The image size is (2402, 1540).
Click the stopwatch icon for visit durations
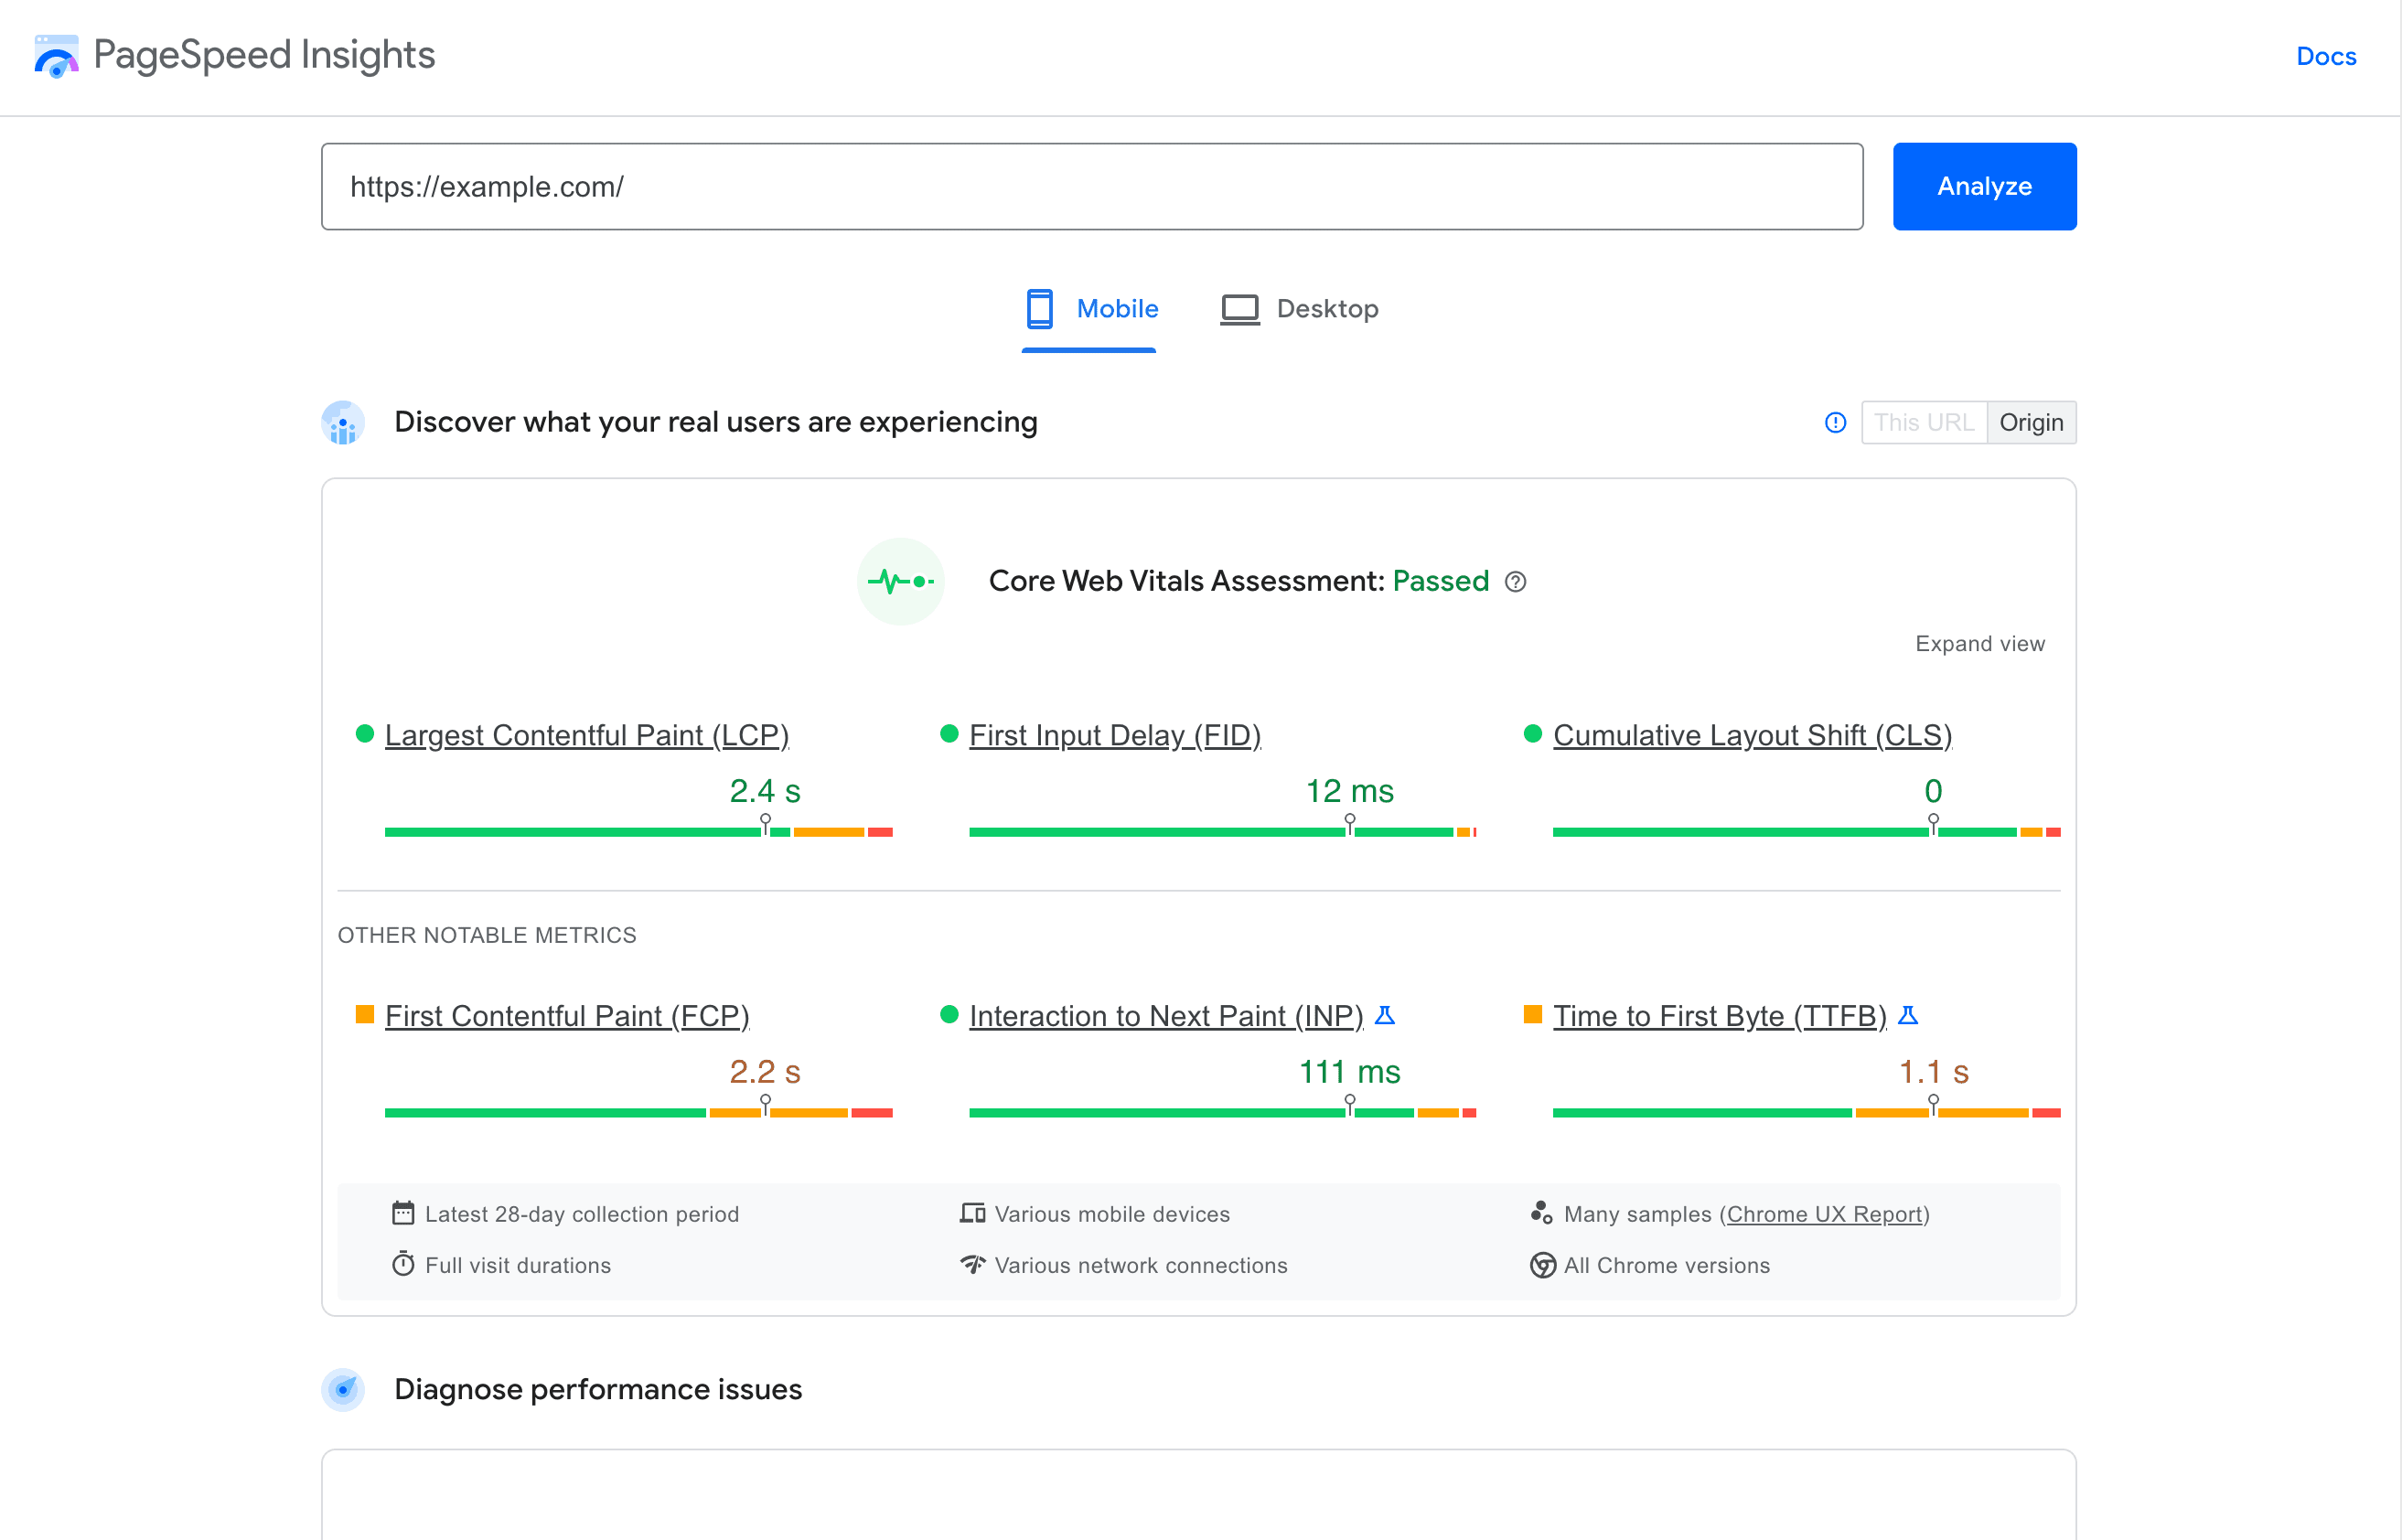(403, 1264)
